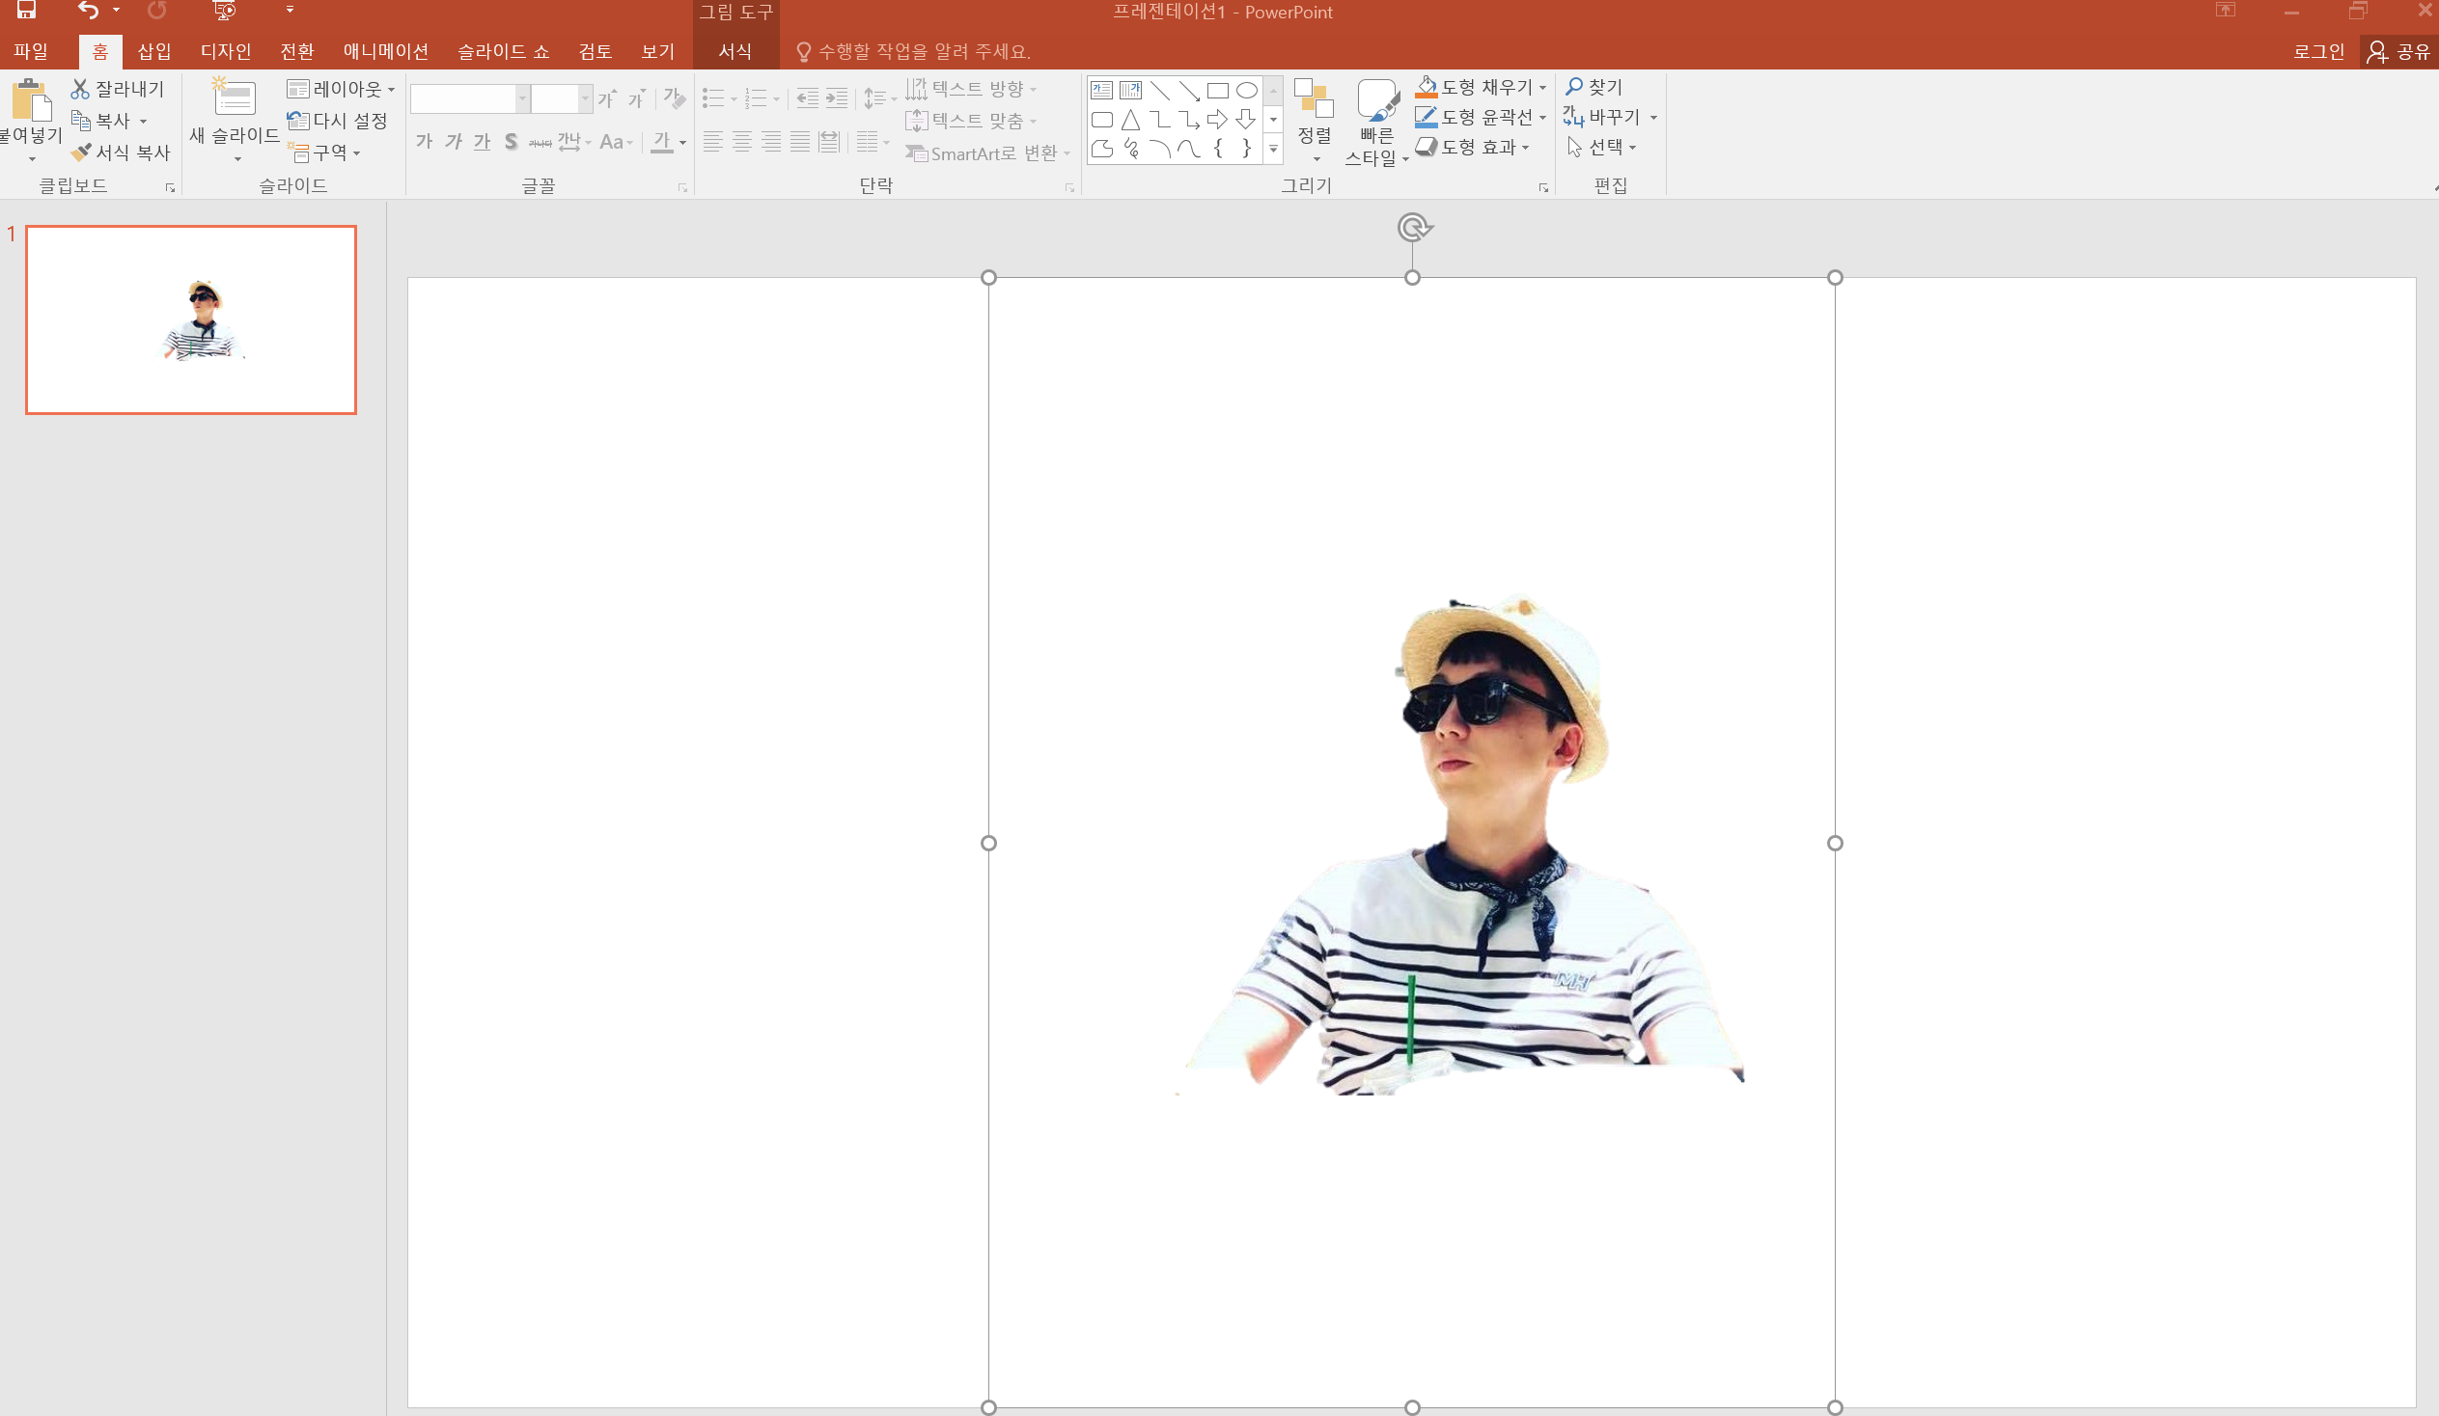Click the Arrange (정렬) icon
This screenshot has height=1416, width=2439.
1314,97
